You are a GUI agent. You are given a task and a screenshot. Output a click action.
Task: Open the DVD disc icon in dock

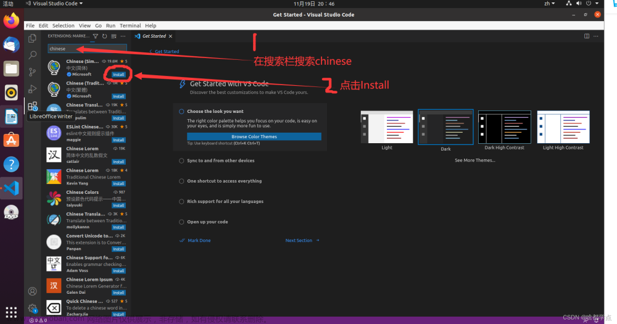(x=11, y=212)
